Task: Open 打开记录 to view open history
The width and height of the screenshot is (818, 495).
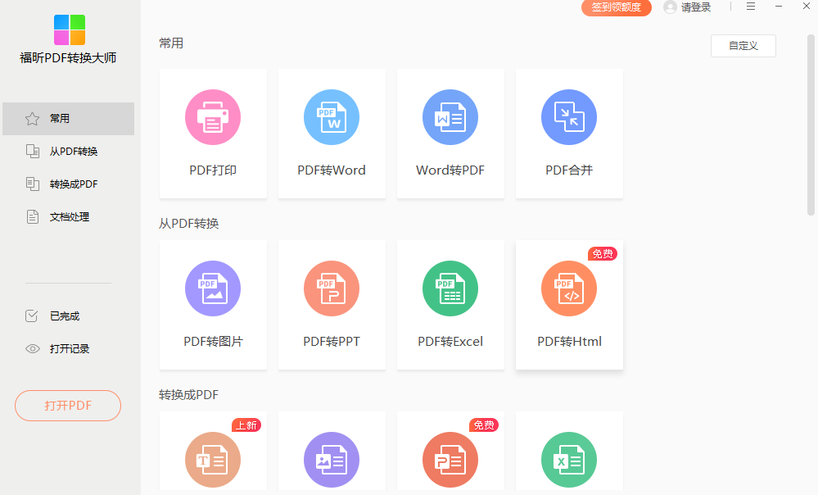Action: [68, 348]
